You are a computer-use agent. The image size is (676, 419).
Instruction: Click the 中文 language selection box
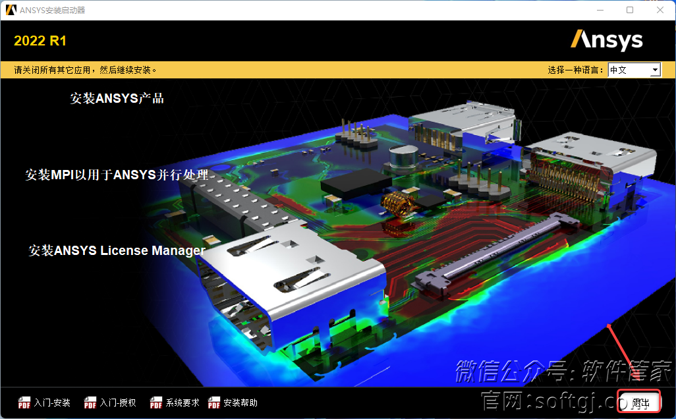pyautogui.click(x=629, y=70)
